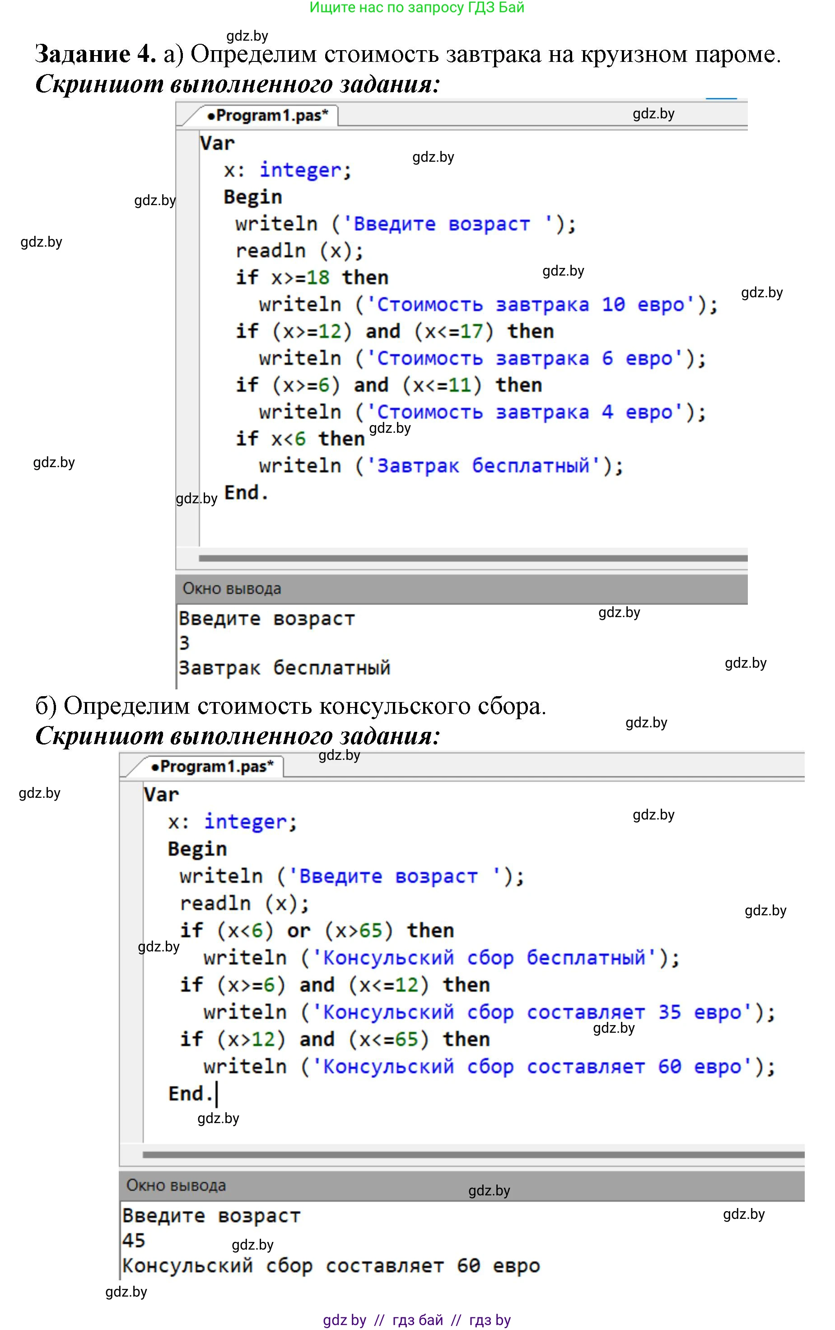Click the 'Задание 4.' heading text
The width and height of the screenshot is (835, 1330).
[x=95, y=54]
